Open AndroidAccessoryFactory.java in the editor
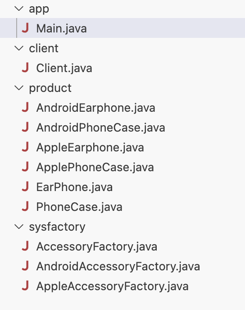Image resolution: width=245 pixels, height=310 pixels. point(118,266)
